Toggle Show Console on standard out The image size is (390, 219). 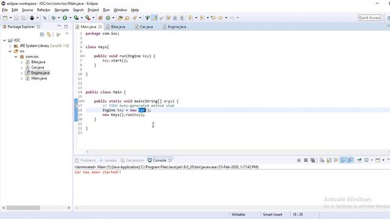click(x=343, y=161)
